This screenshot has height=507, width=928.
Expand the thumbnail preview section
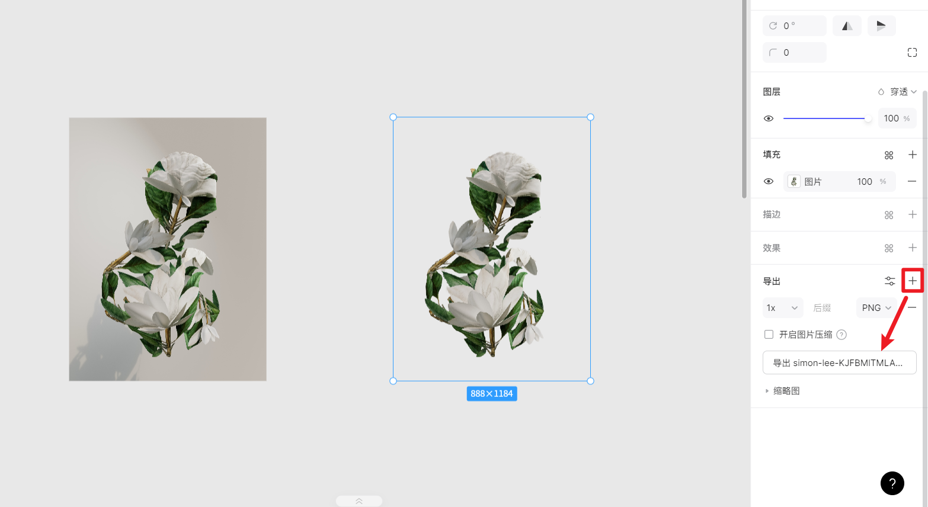pyautogui.click(x=783, y=391)
